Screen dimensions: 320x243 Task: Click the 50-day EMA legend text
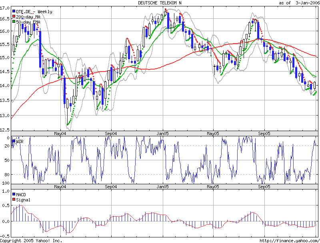click(x=28, y=22)
